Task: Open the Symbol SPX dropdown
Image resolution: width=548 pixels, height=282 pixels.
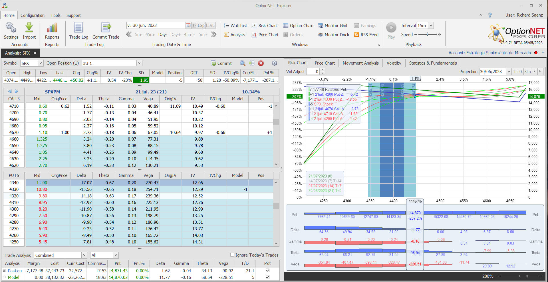Action: pos(41,63)
